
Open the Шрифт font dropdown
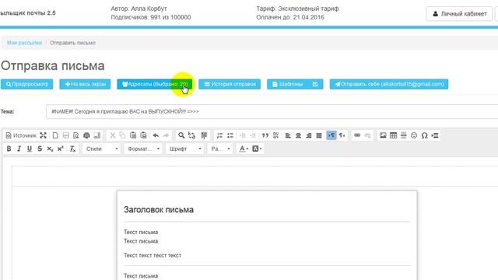[185, 149]
